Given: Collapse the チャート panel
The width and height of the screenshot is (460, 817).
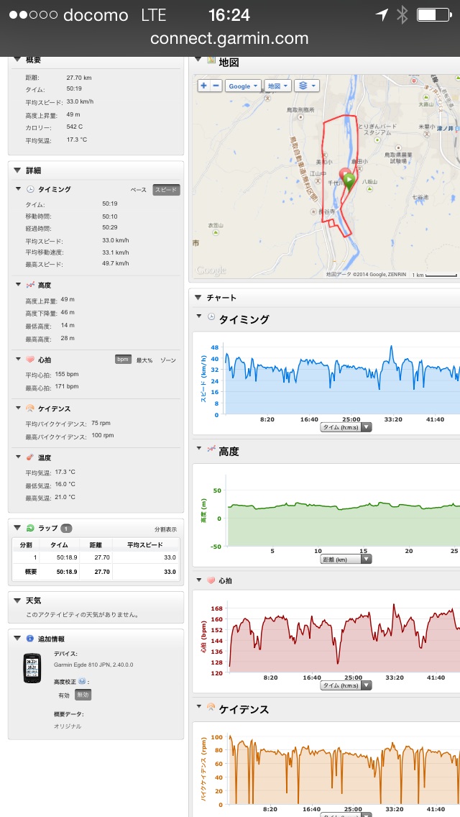Looking at the screenshot, I should click(198, 298).
